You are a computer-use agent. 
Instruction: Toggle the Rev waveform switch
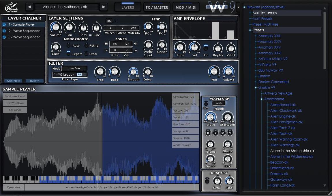[x=206, y=103]
